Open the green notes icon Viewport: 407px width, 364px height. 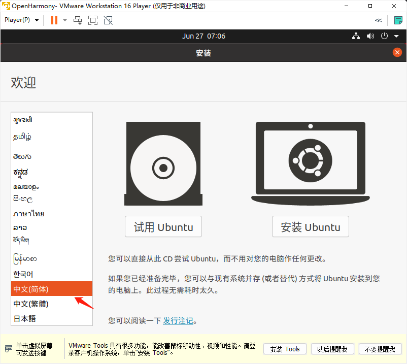click(x=398, y=20)
